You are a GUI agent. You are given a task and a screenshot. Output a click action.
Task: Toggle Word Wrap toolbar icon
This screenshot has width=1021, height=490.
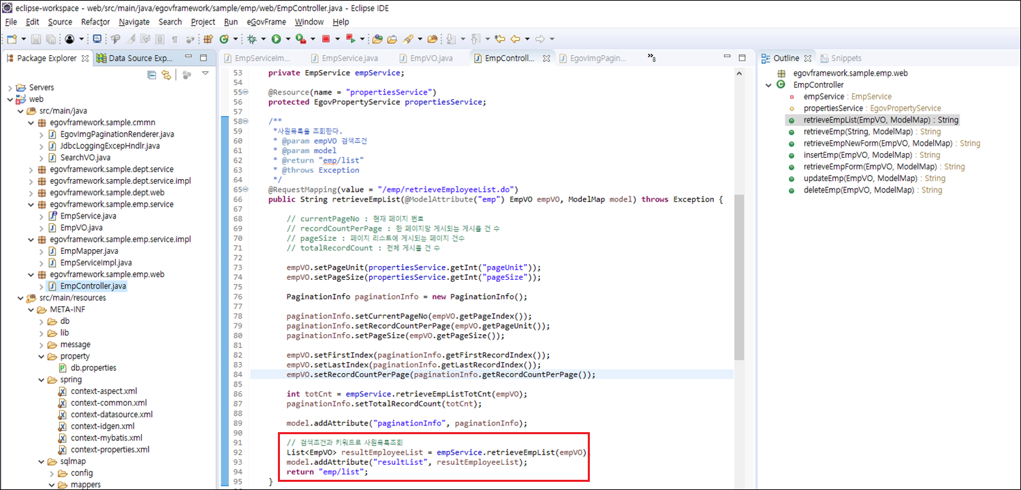pos(144,39)
